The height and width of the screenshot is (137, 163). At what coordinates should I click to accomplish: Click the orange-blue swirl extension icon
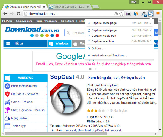[136, 14]
